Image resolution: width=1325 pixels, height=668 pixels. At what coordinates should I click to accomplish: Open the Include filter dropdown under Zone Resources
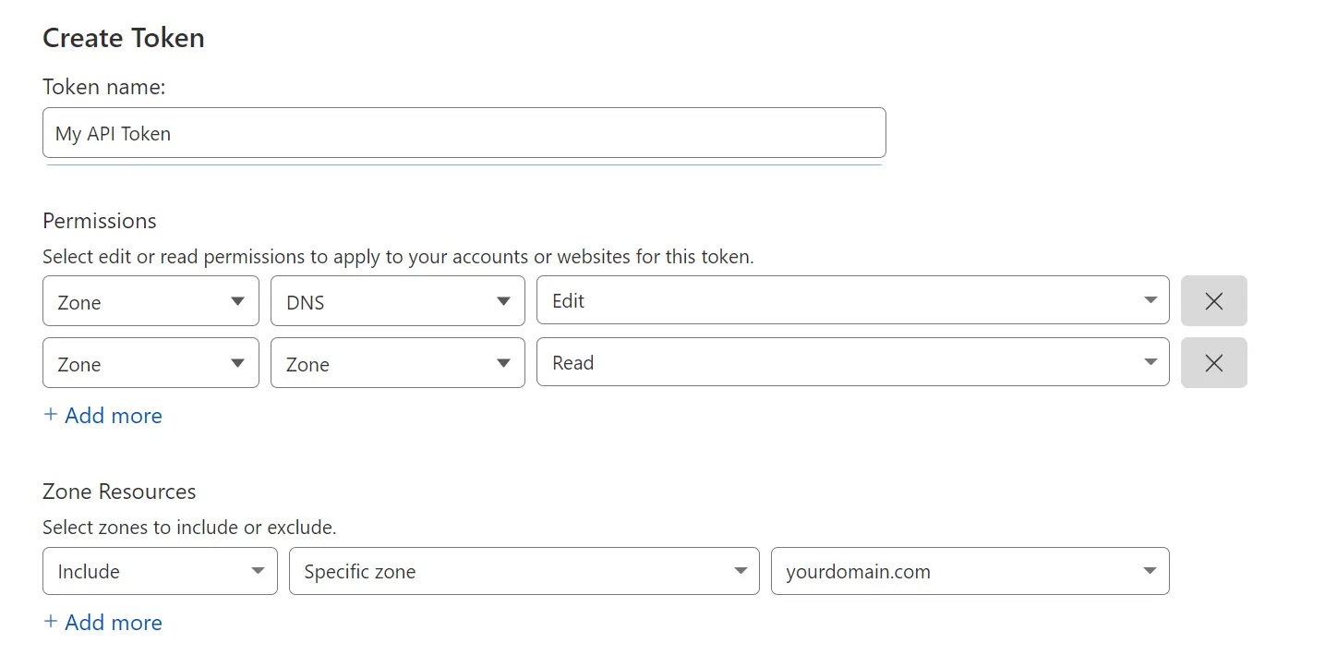click(x=159, y=571)
